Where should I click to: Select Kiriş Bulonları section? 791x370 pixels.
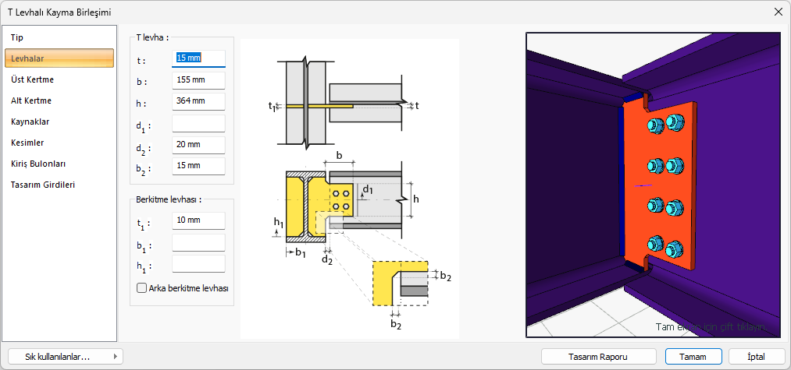click(59, 164)
